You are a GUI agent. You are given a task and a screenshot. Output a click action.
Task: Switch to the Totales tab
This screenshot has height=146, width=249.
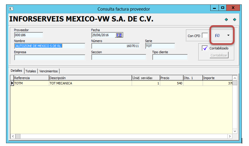(x=31, y=71)
